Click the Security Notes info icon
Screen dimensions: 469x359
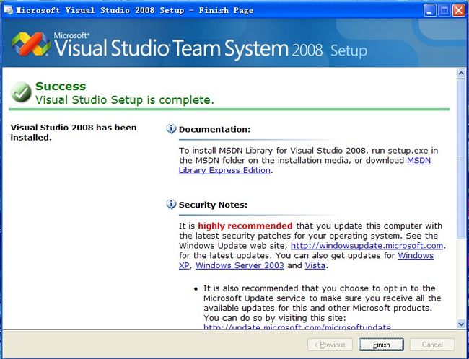[x=171, y=205]
